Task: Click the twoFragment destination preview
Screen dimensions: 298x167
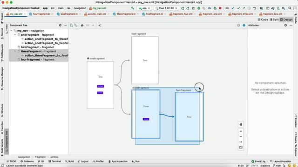Action: pos(145,60)
